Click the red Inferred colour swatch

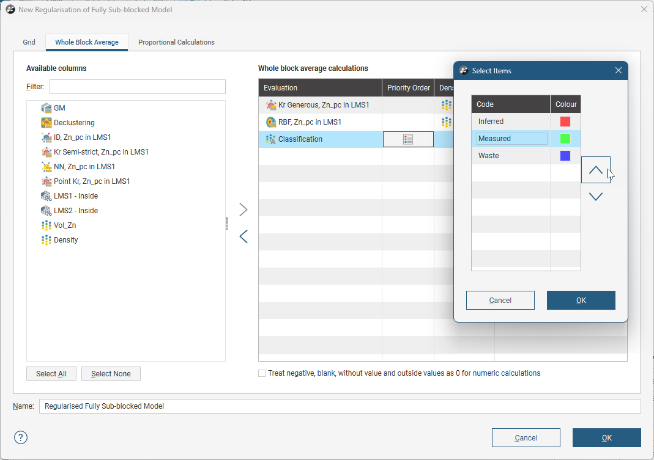(565, 122)
